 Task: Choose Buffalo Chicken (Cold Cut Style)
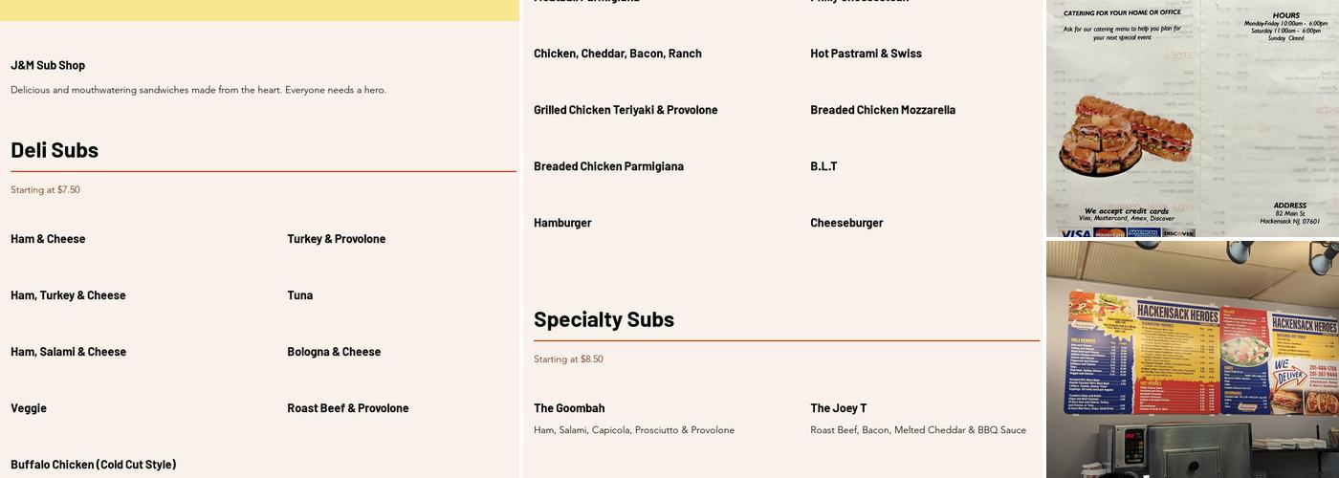click(93, 465)
